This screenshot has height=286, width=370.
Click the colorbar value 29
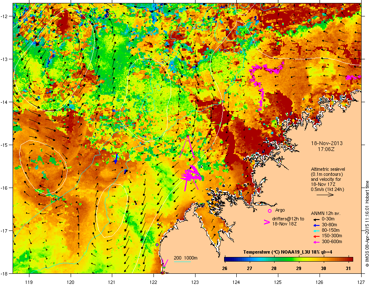(x=299, y=268)
